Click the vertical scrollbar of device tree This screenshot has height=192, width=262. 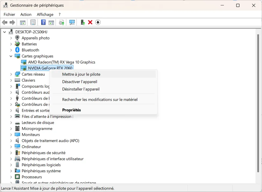pyautogui.click(x=258, y=103)
